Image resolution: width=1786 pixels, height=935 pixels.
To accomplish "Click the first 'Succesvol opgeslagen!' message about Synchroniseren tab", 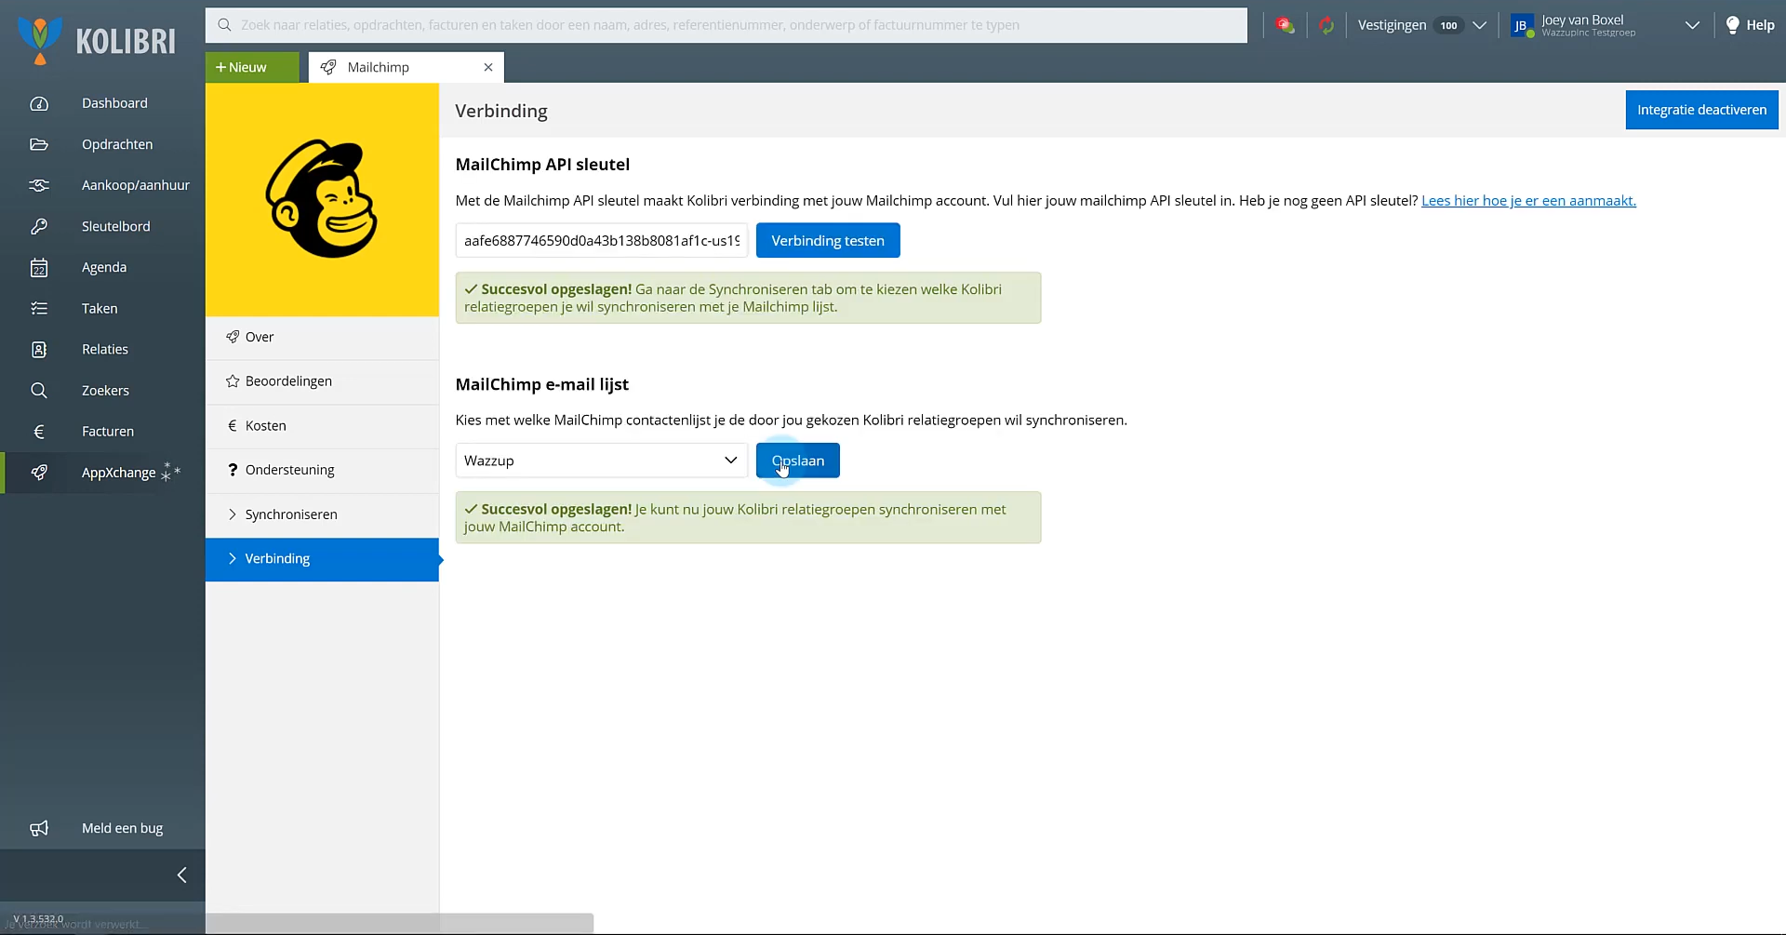I will [748, 298].
